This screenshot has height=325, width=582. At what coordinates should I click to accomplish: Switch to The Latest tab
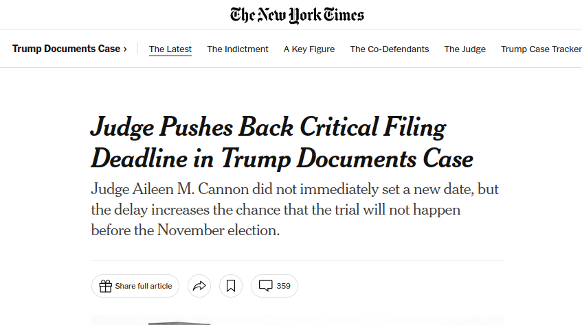click(x=170, y=49)
